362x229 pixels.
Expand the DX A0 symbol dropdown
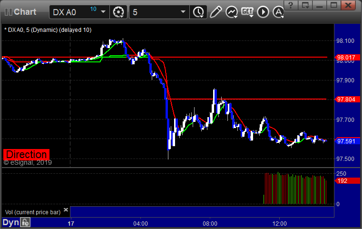(x=103, y=12)
